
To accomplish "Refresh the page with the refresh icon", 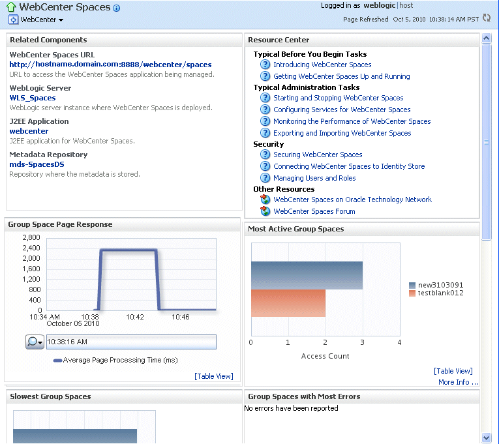I will point(487,18).
